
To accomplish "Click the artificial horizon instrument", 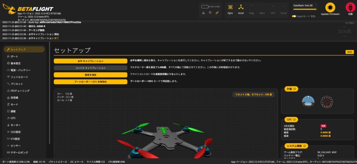I will pos(308,102).
